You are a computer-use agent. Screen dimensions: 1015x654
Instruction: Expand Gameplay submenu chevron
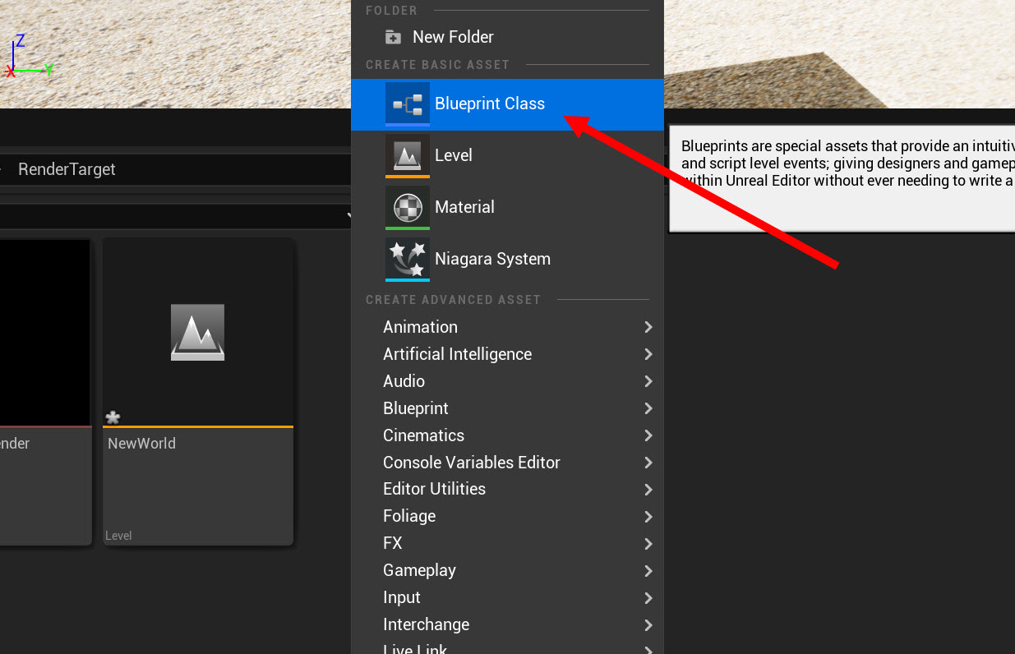tap(648, 571)
